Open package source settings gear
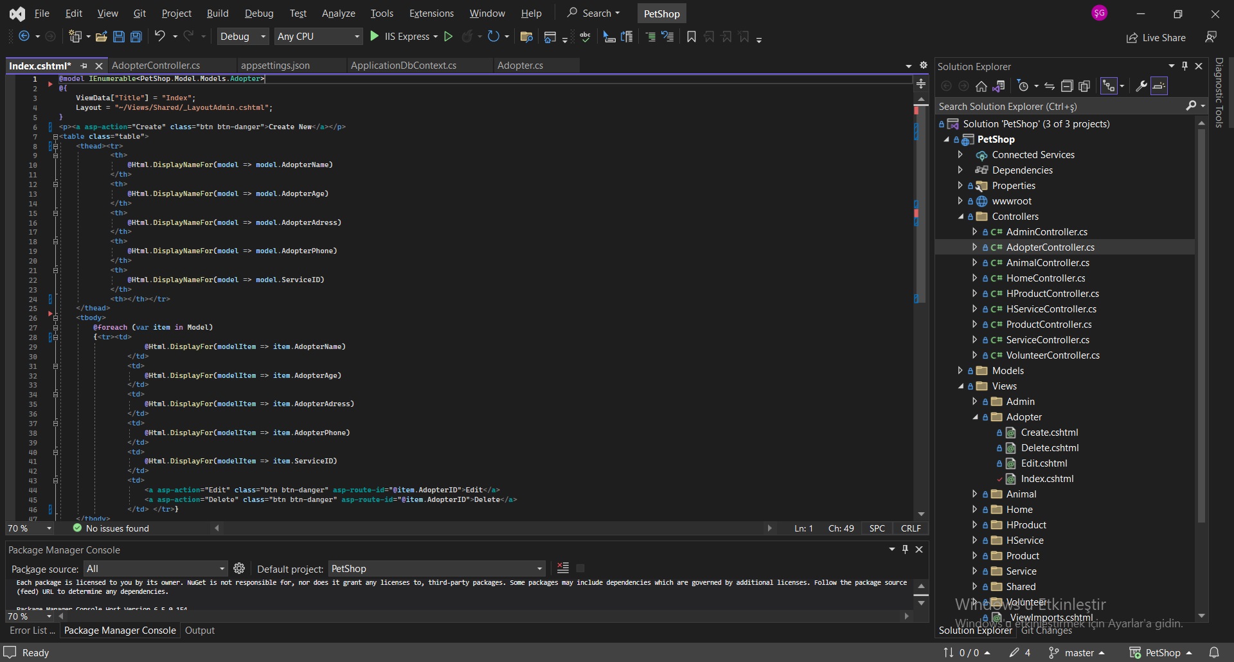 pos(239,568)
